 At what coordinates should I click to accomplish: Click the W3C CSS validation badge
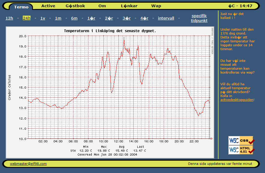pyautogui.click(x=241, y=141)
